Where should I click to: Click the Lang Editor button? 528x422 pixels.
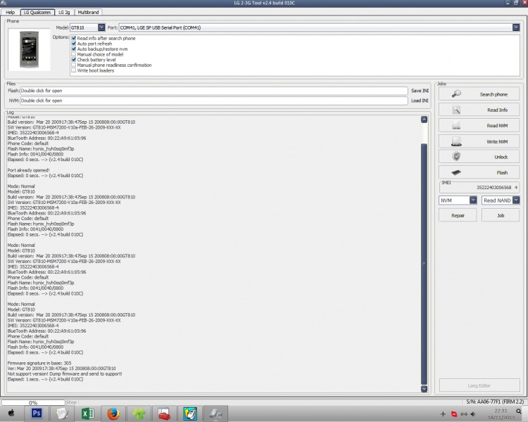pos(479,385)
